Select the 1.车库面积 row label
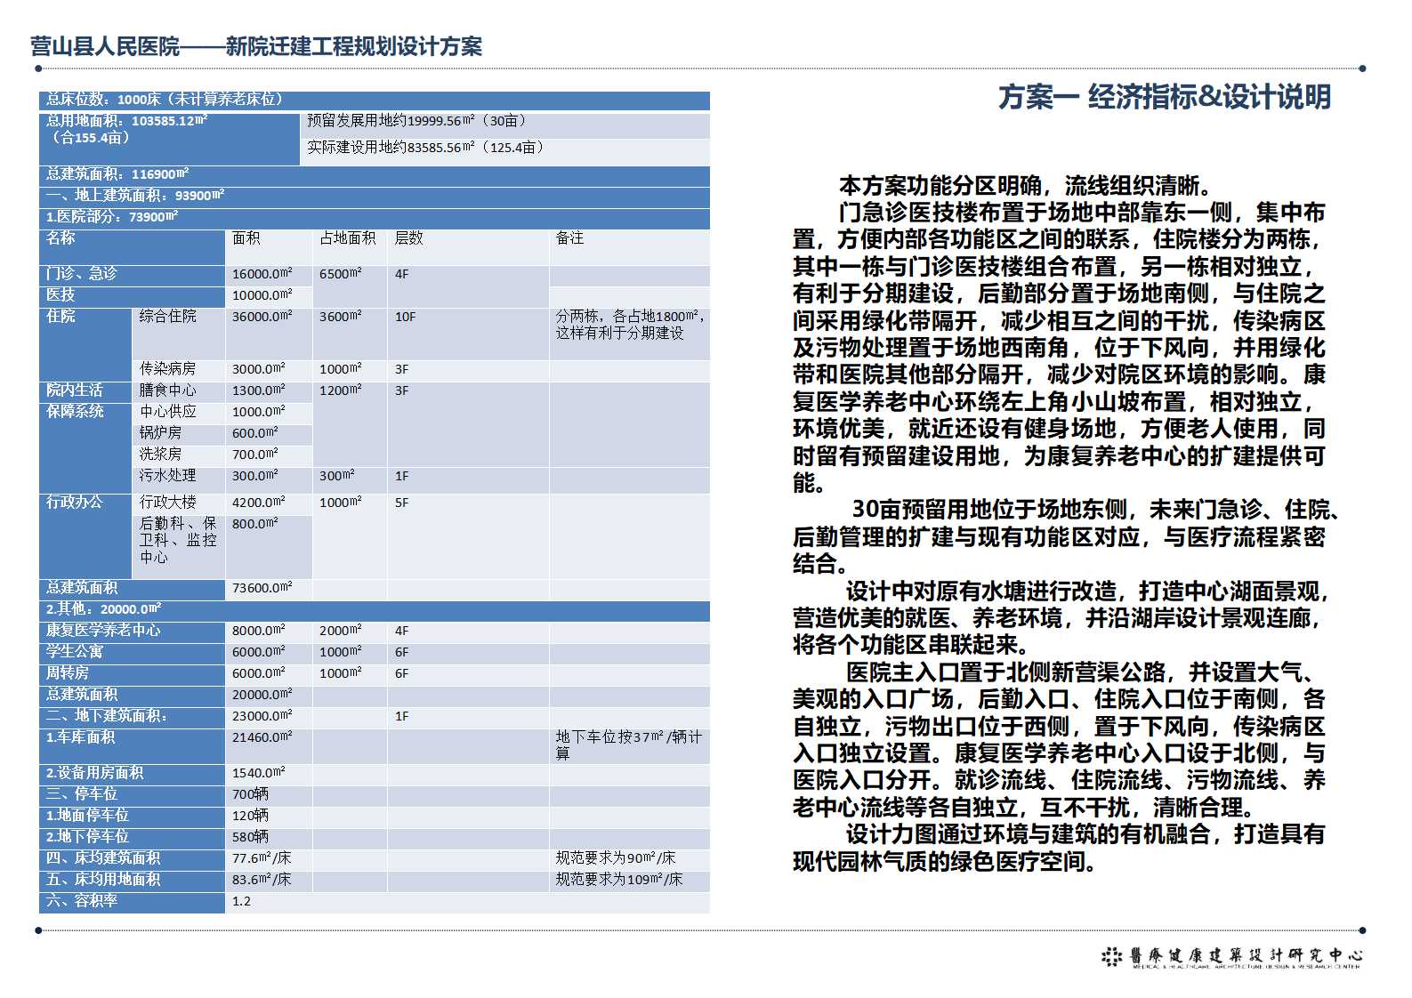This screenshot has height=998, width=1412. coord(81,737)
